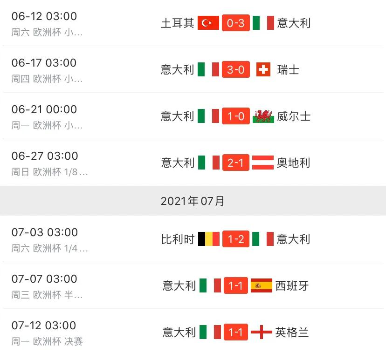Click the Austria flag icon
Image resolution: width=386 pixels, height=353 pixels.
click(x=263, y=163)
